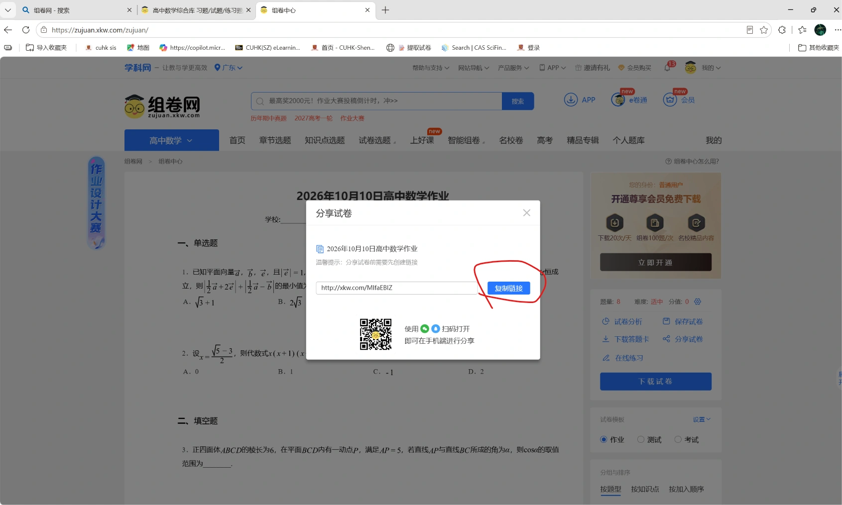Expand 网站导航 menu
Viewport: 842px width, 505px height.
(474, 68)
